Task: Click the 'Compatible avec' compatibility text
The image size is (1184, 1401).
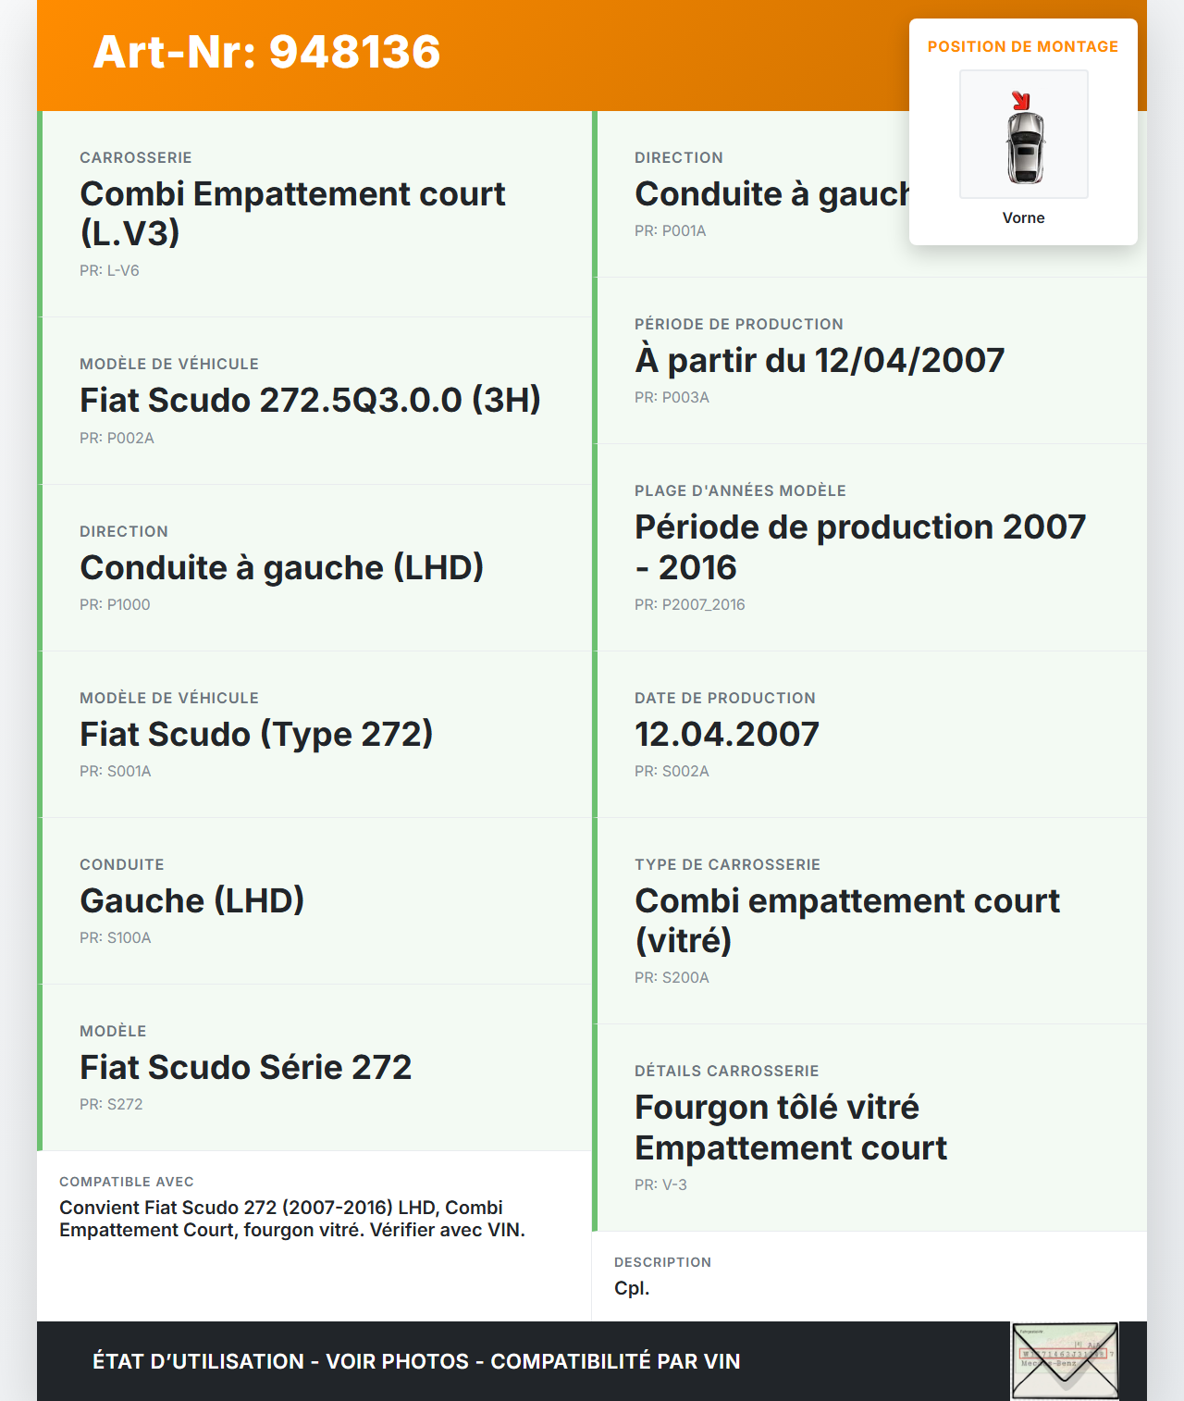Action: (x=292, y=1218)
